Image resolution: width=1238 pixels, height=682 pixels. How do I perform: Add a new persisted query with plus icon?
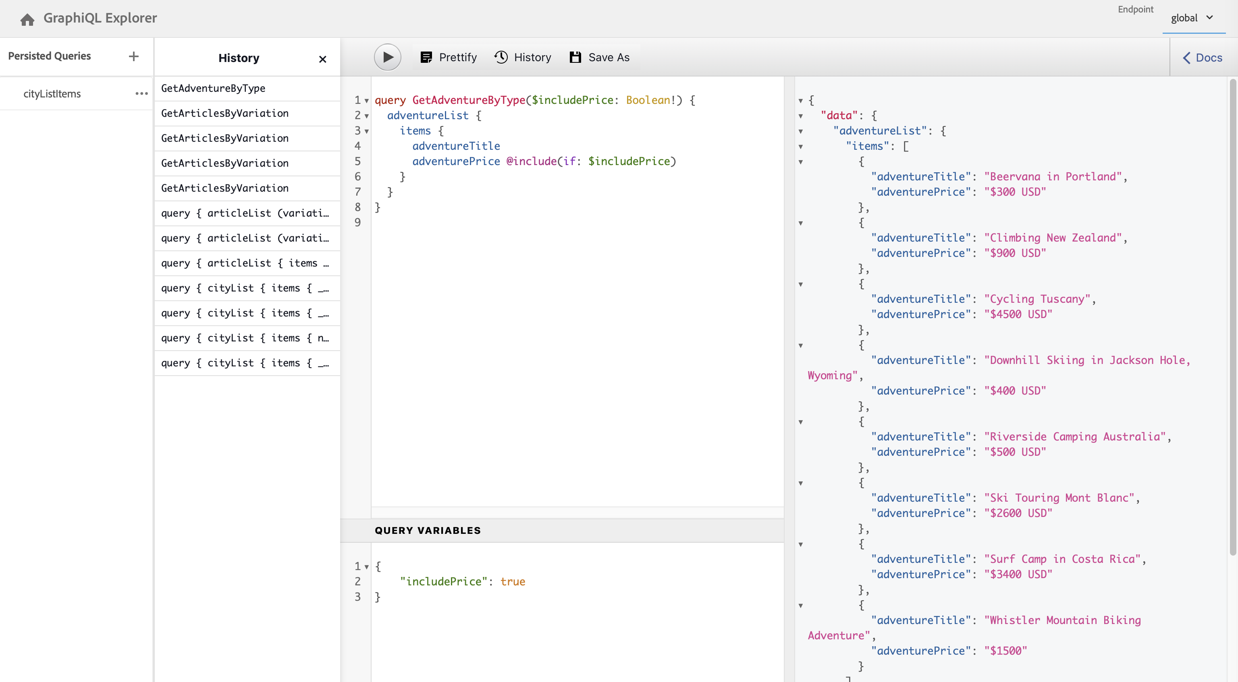click(x=134, y=56)
